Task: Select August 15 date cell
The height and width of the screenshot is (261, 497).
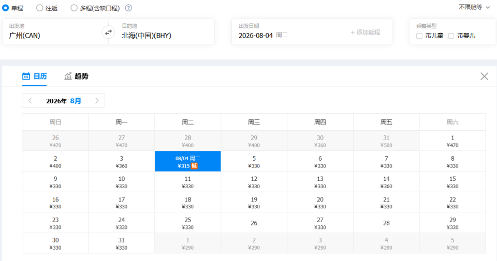Action: 452,182
